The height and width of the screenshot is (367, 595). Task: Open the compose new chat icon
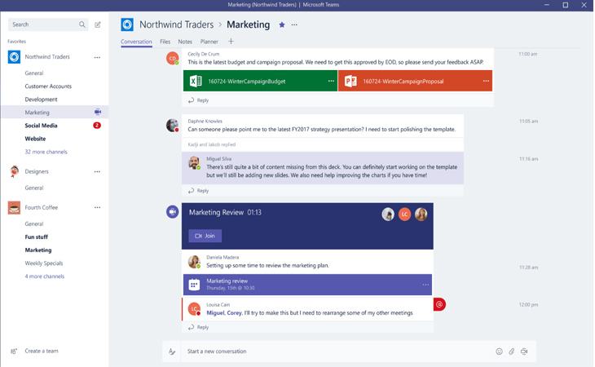pos(98,24)
